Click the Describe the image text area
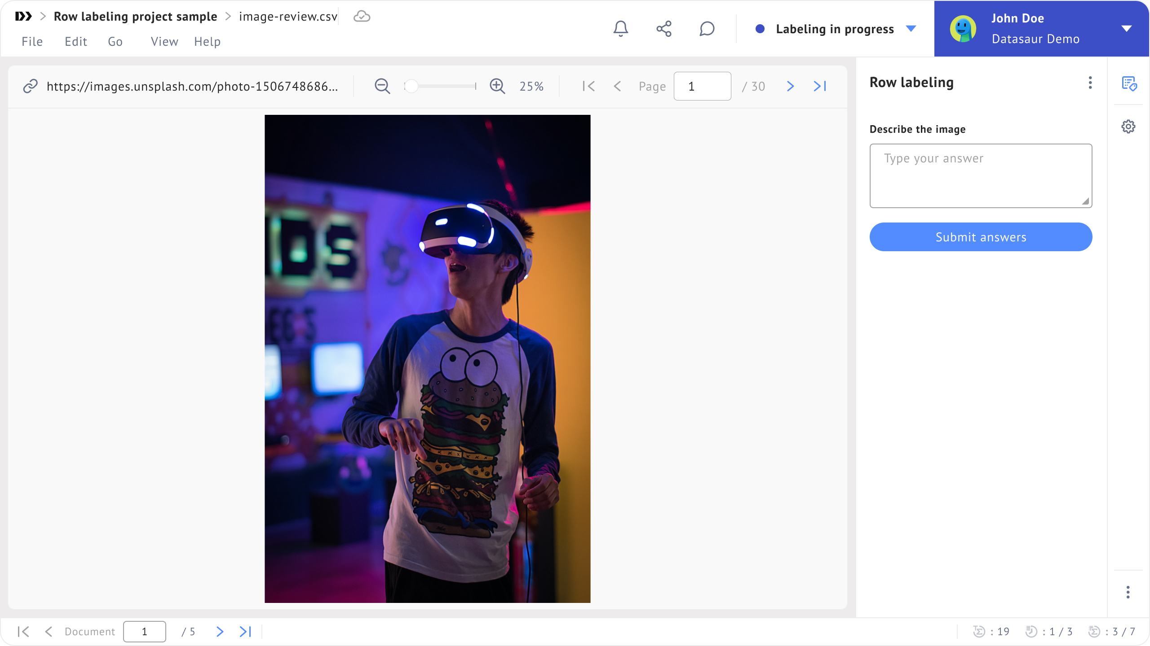The height and width of the screenshot is (646, 1150). (981, 175)
